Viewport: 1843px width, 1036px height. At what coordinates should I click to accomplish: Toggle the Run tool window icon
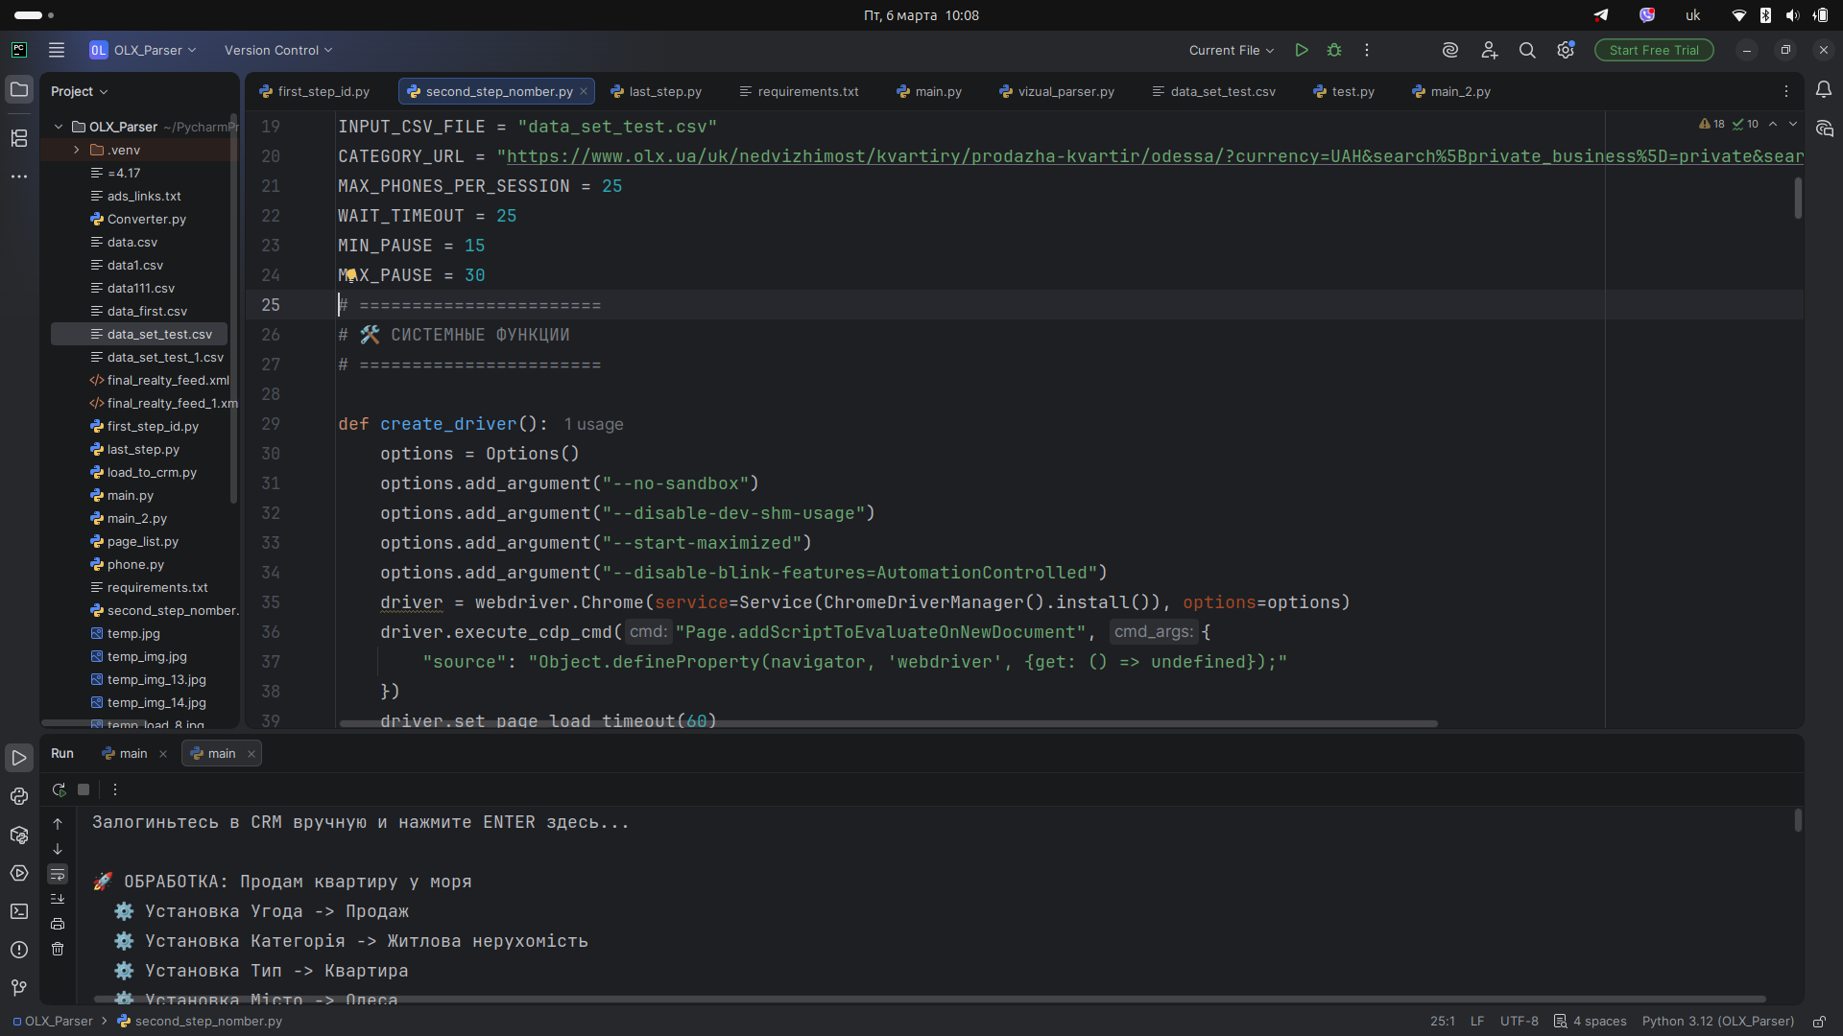coord(19,758)
